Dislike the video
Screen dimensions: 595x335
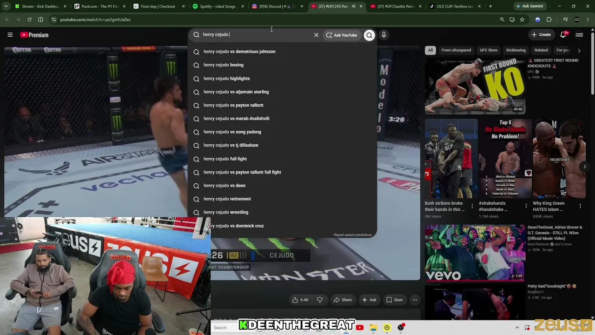[320, 300]
